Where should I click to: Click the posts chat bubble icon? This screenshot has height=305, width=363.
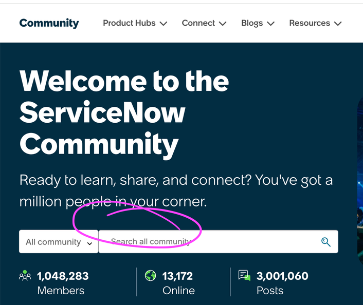244,275
